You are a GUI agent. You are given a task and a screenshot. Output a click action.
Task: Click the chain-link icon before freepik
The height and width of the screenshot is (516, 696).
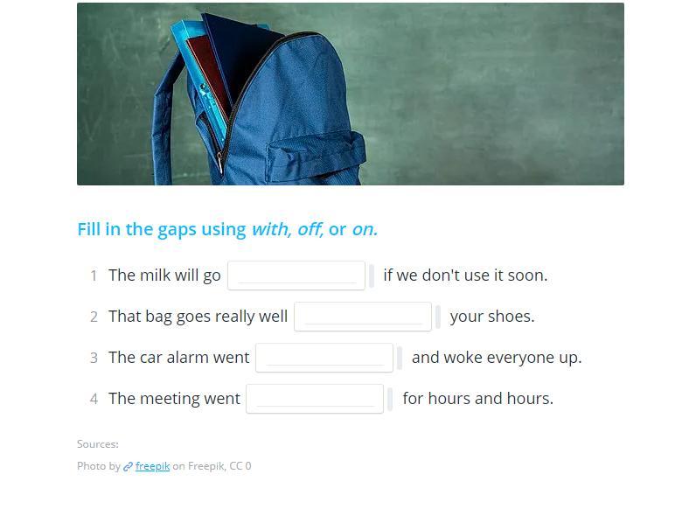(128, 466)
